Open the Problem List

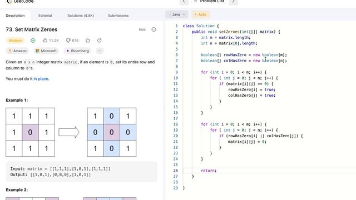click(209, 1)
